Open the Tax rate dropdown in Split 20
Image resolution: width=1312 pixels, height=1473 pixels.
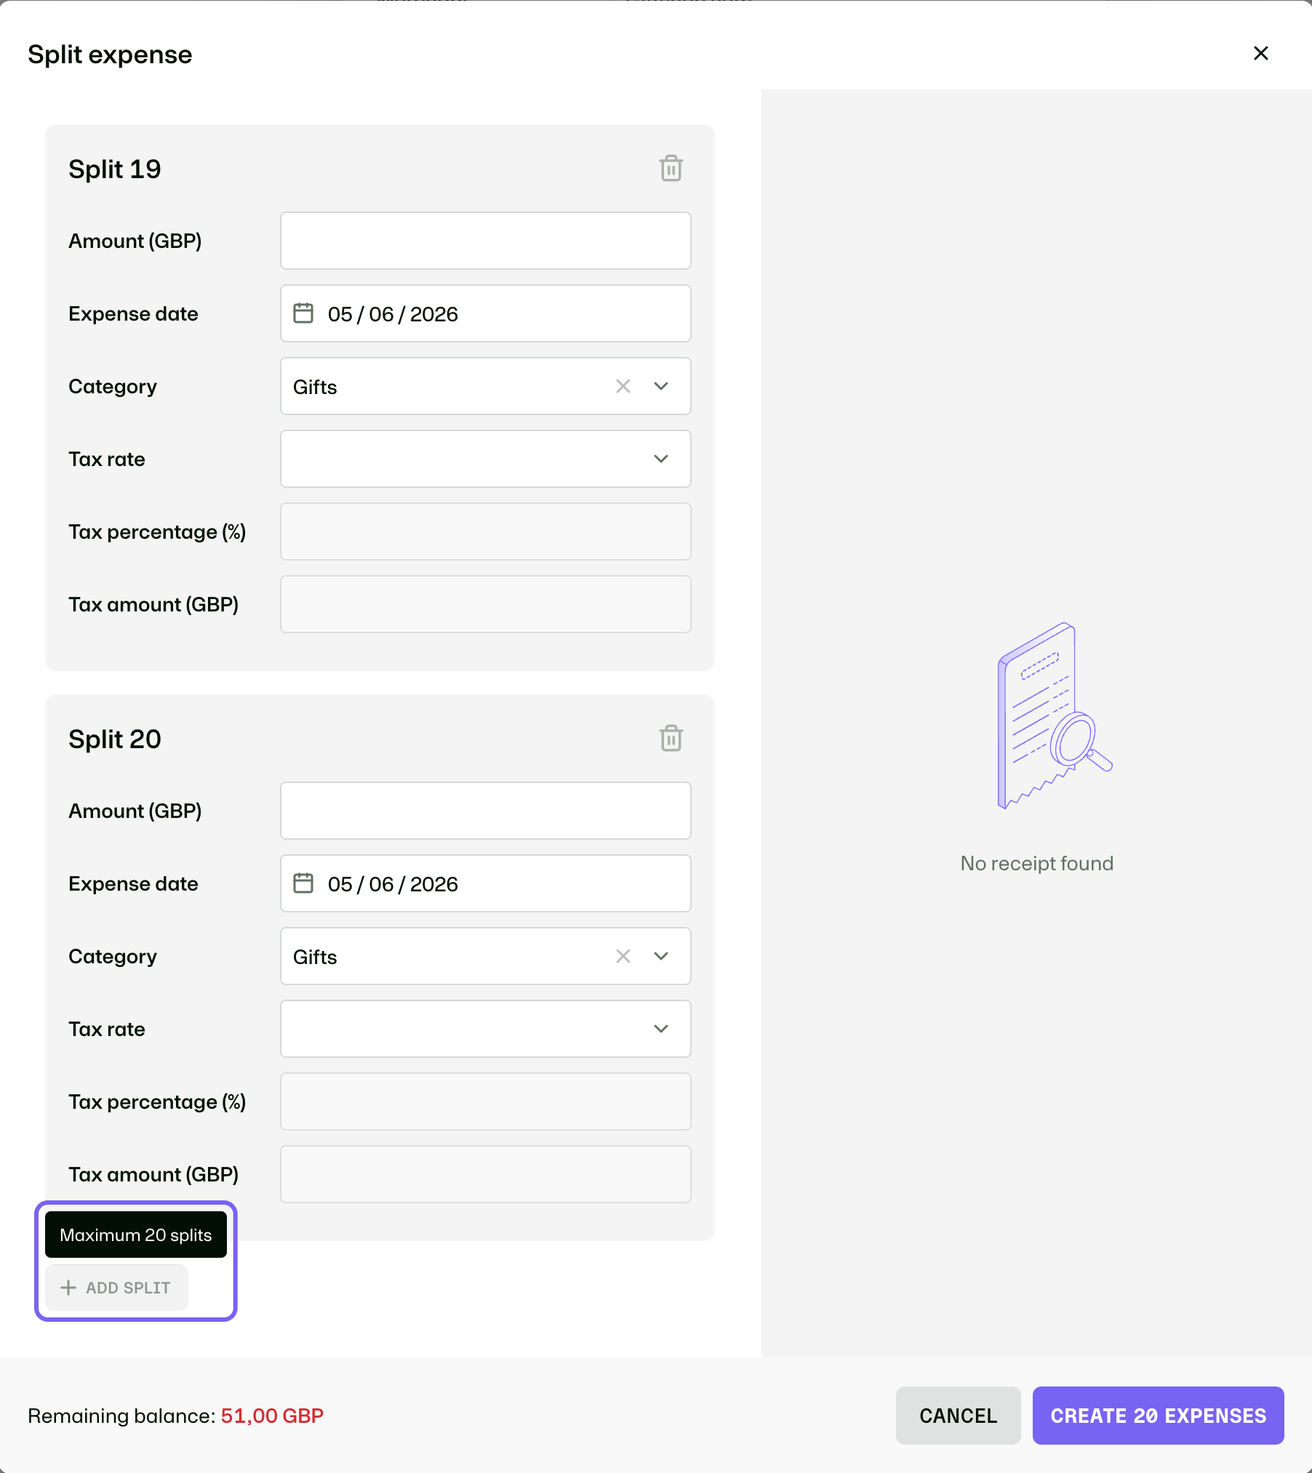click(x=486, y=1029)
